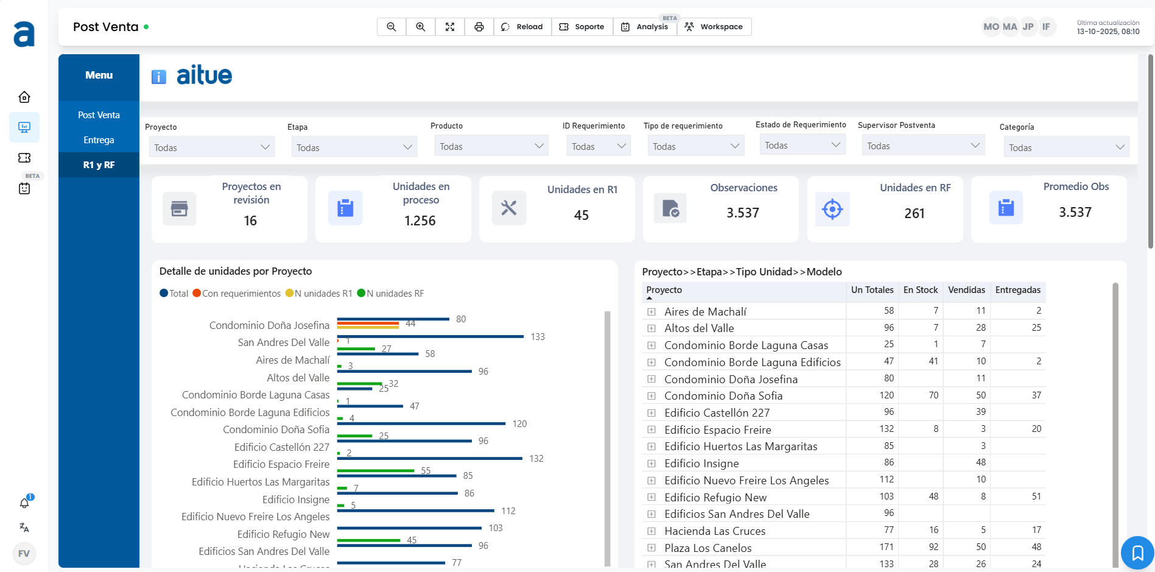Click the bookmark floating button

coord(1137,553)
